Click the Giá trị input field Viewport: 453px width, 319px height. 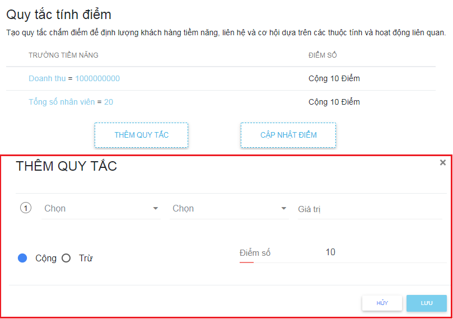coord(370,209)
